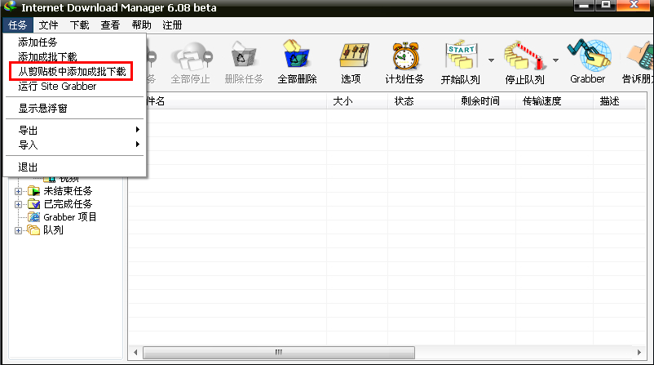The image size is (654, 365).
Task: Open the 文件 menu
Action: (x=48, y=25)
